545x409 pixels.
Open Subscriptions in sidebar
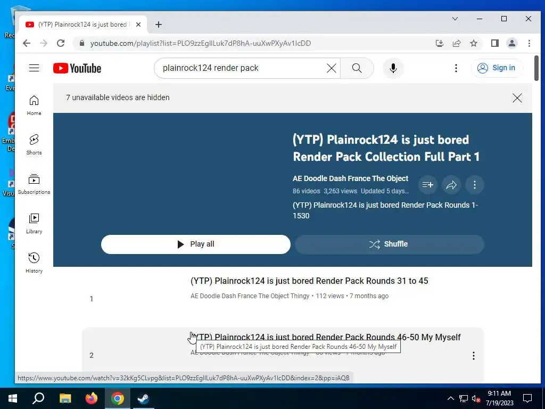pyautogui.click(x=34, y=184)
